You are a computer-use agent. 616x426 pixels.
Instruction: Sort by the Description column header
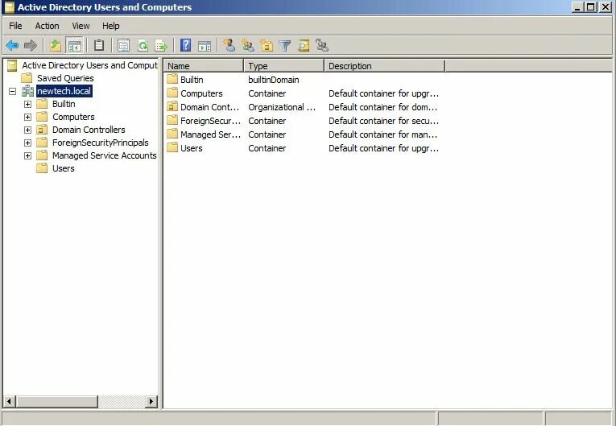tap(385, 66)
